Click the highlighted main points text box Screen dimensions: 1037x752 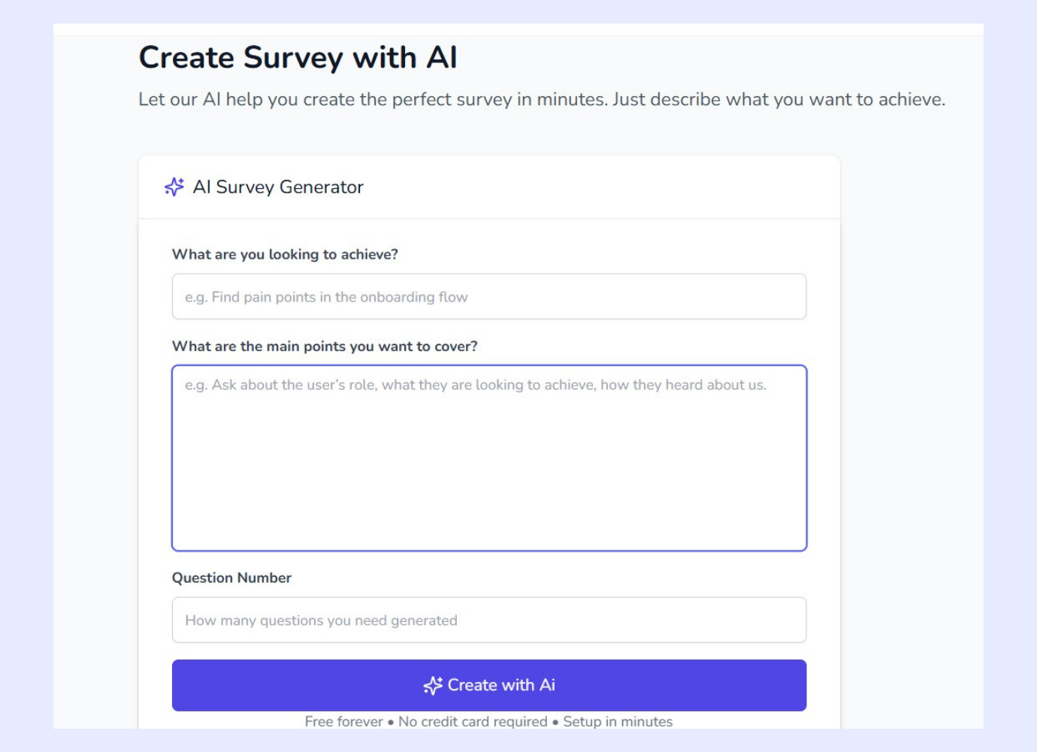(x=488, y=455)
